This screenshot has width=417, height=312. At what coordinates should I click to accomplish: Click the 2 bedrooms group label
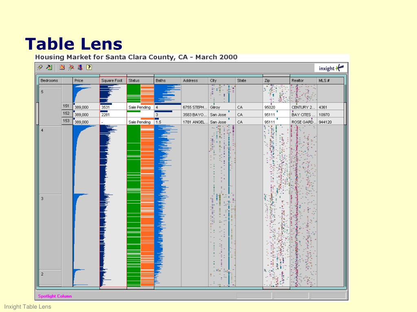[x=42, y=274]
